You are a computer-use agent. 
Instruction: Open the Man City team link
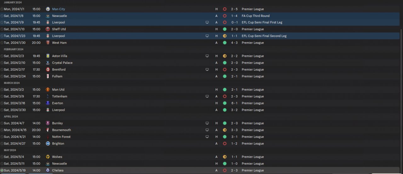[x=59, y=9]
